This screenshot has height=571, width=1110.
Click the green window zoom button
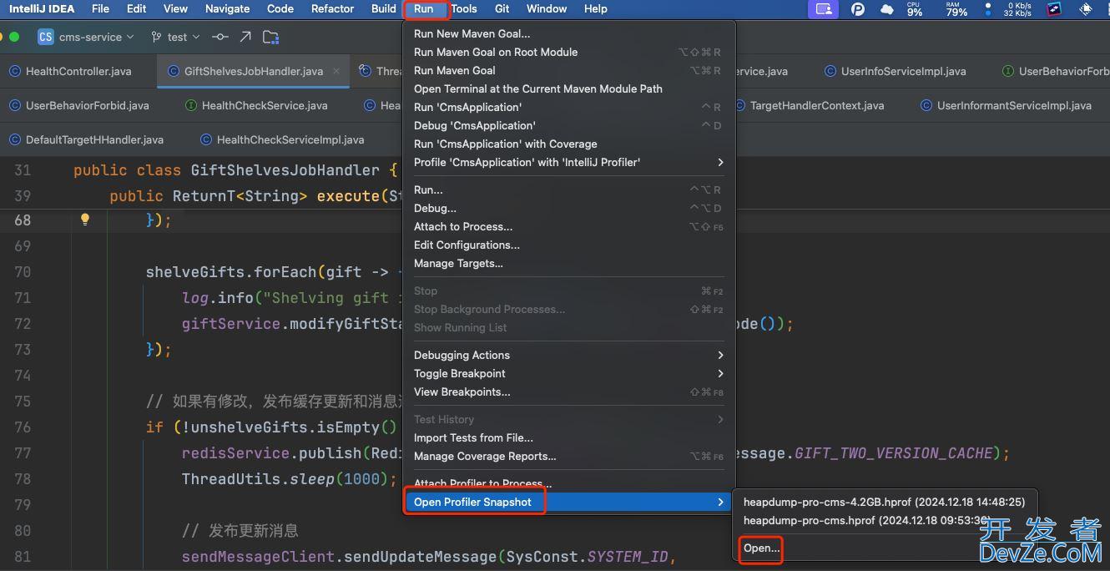[14, 37]
